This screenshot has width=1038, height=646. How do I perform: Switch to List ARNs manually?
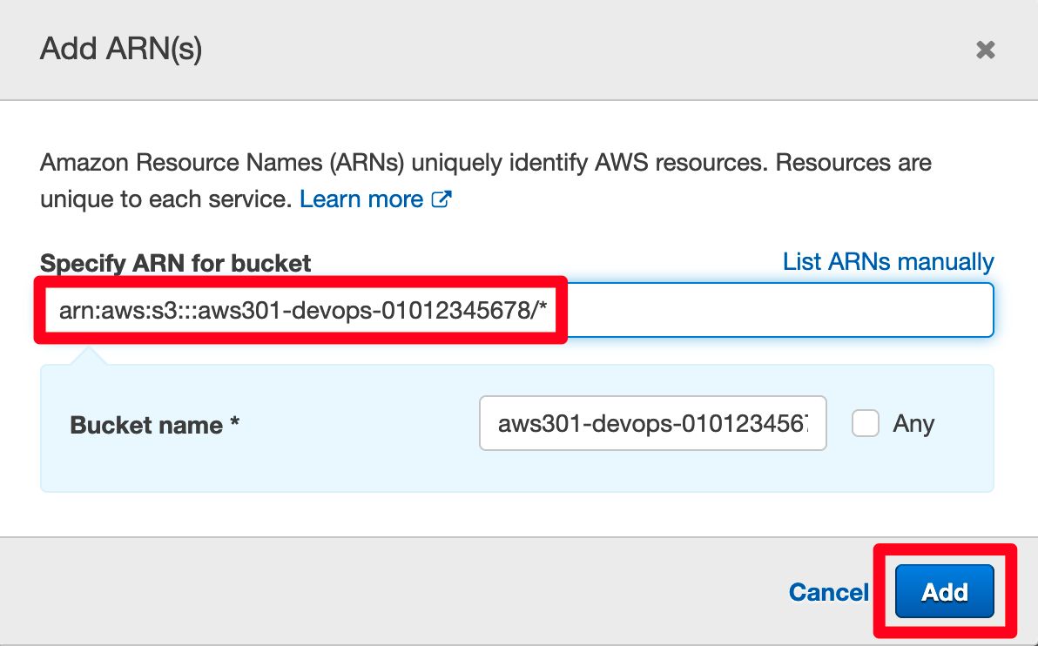(887, 261)
